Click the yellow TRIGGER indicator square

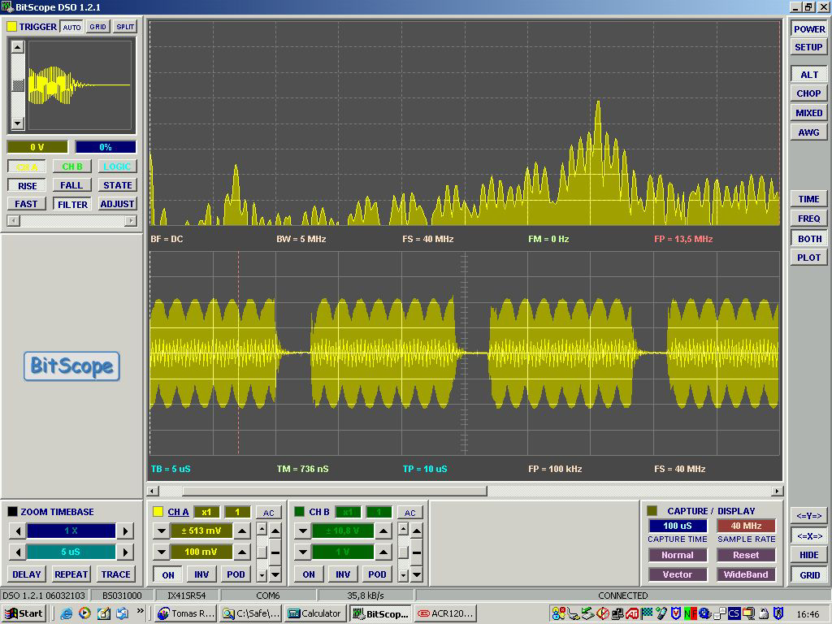11,27
